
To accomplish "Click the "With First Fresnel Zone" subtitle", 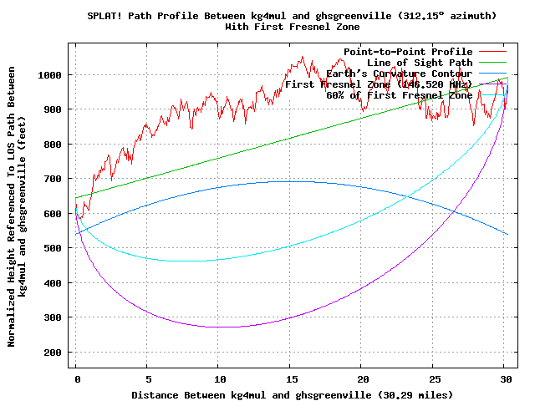I will coord(291,27).
